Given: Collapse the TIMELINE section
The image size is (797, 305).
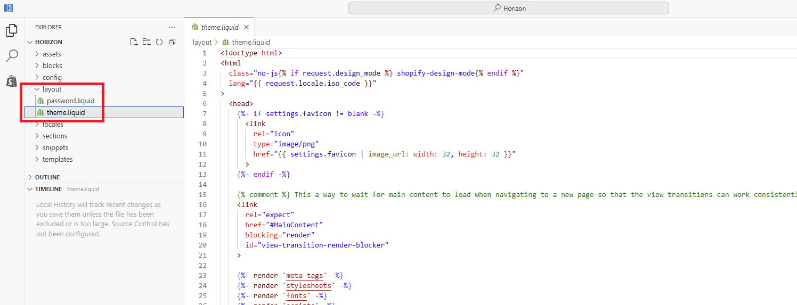Looking at the screenshot, I should 30,189.
